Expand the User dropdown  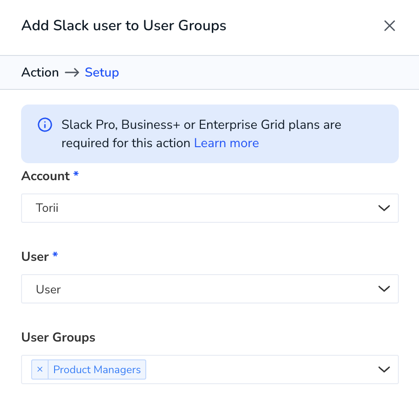tap(210, 289)
